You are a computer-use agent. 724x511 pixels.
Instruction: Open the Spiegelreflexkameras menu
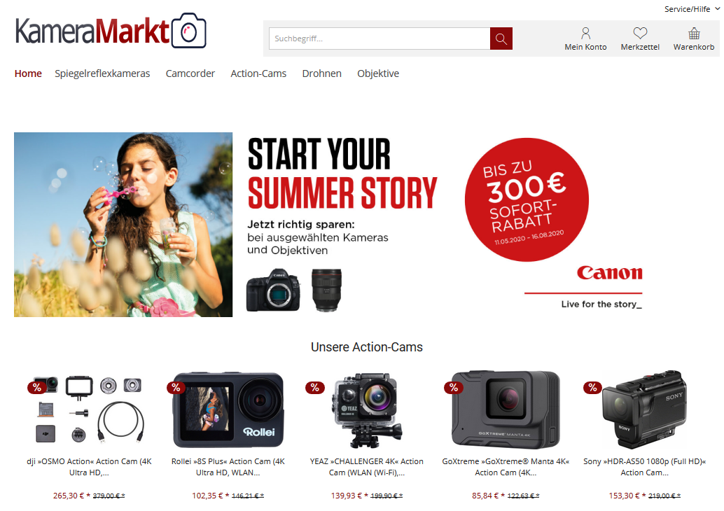pyautogui.click(x=102, y=73)
